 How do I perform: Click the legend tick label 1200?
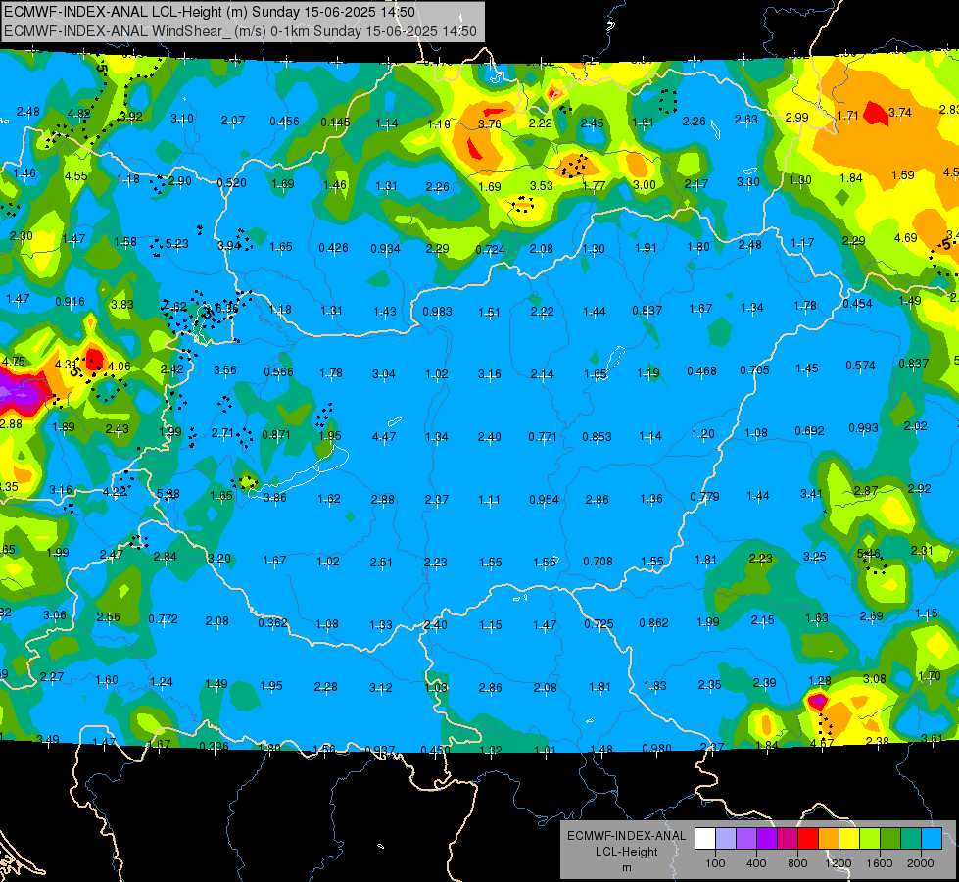[839, 863]
